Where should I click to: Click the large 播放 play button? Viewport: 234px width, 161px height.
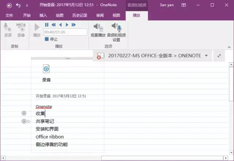click(37, 30)
